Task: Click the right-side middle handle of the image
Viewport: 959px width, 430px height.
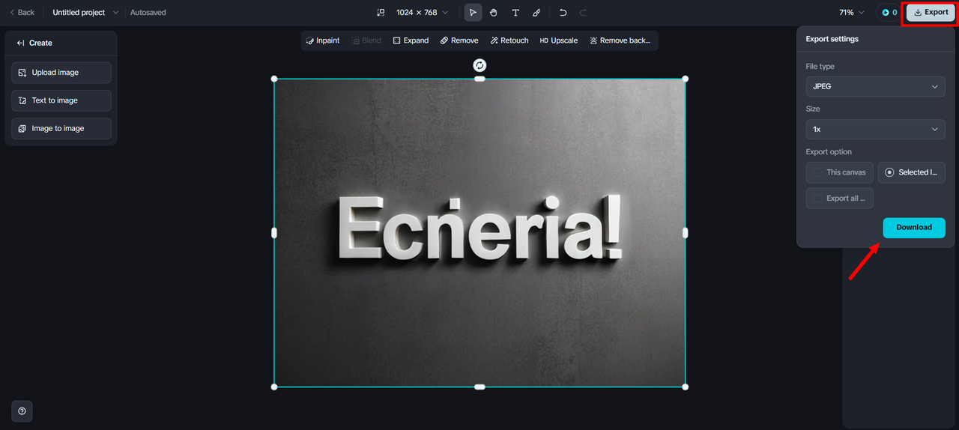Action: 686,233
